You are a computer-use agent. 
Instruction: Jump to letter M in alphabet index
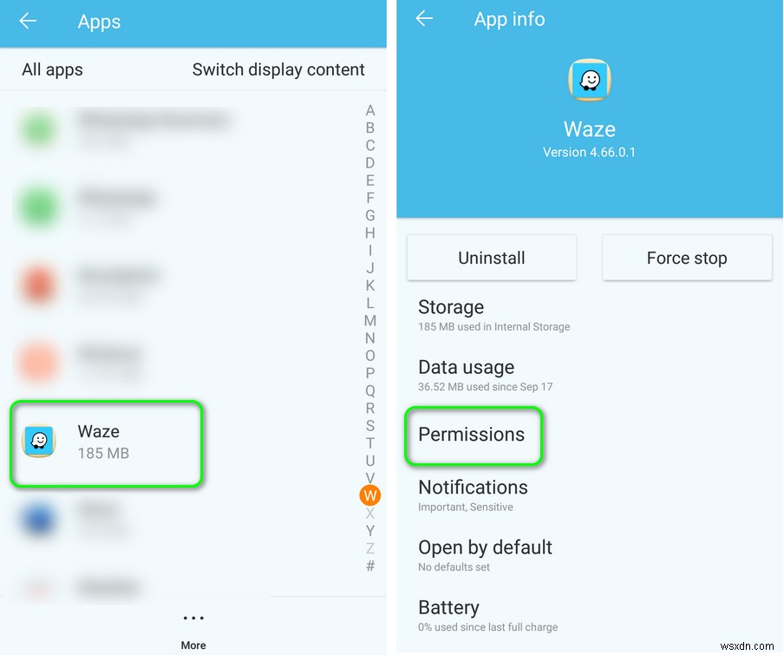point(370,320)
